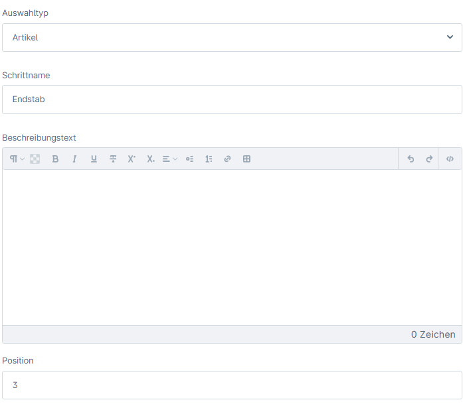Click the Auswahltyp label
467x404 pixels.
(25, 13)
